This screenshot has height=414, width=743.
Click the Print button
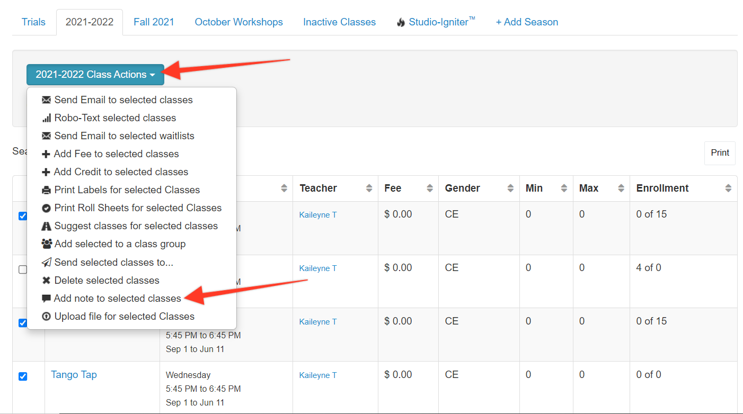coord(720,153)
